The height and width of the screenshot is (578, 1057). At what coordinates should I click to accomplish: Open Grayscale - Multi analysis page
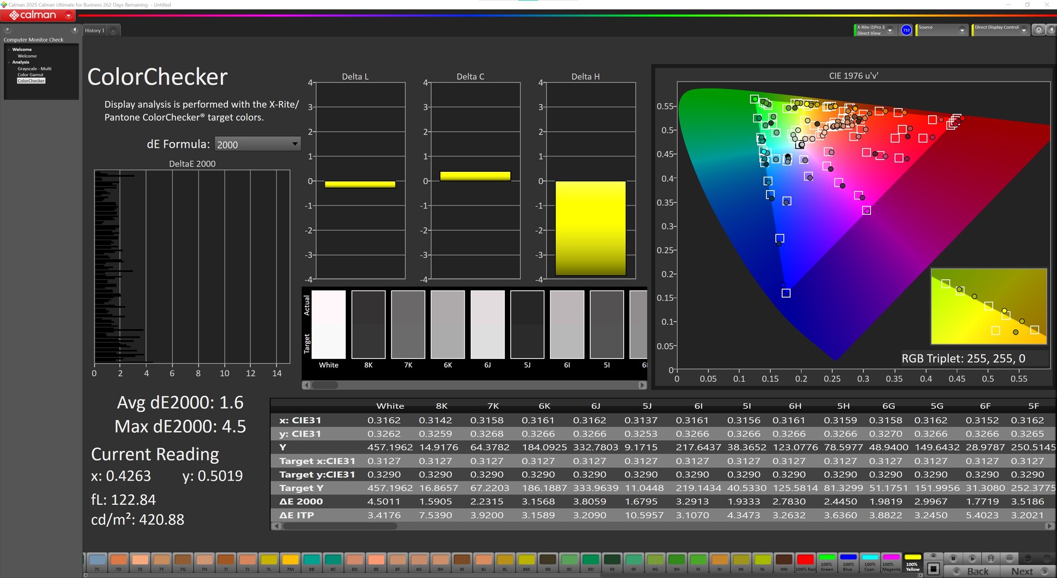[x=34, y=69]
